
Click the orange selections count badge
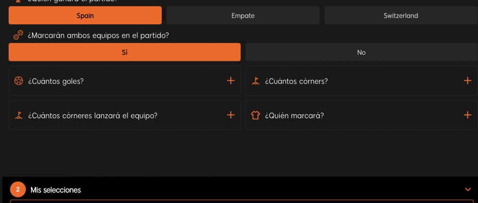[x=18, y=190]
